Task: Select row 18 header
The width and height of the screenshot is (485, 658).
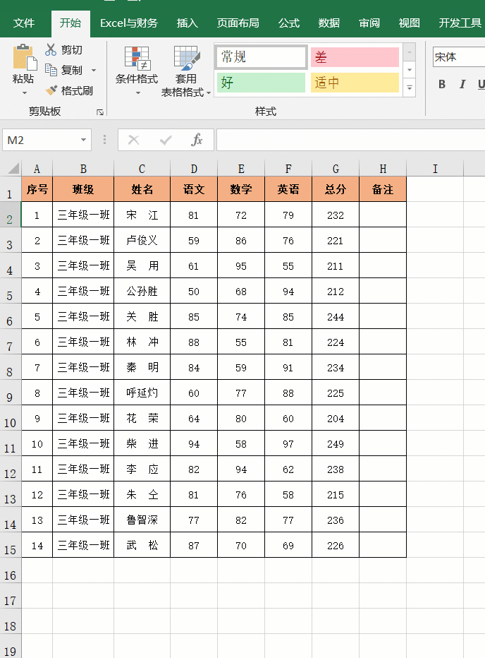Action: (10, 622)
